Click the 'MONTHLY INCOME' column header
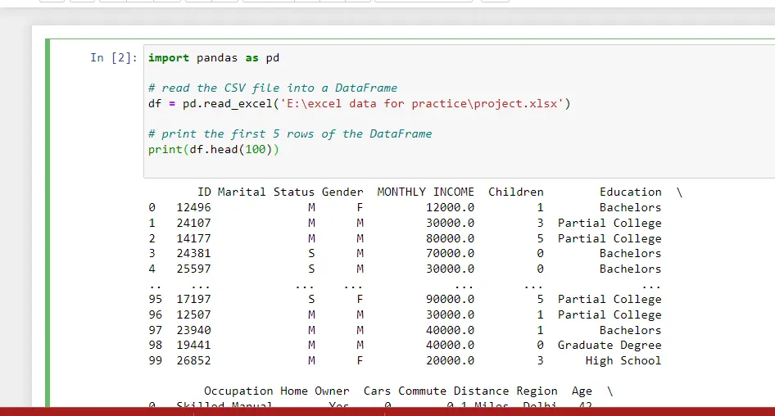The width and height of the screenshot is (775, 416). (425, 192)
